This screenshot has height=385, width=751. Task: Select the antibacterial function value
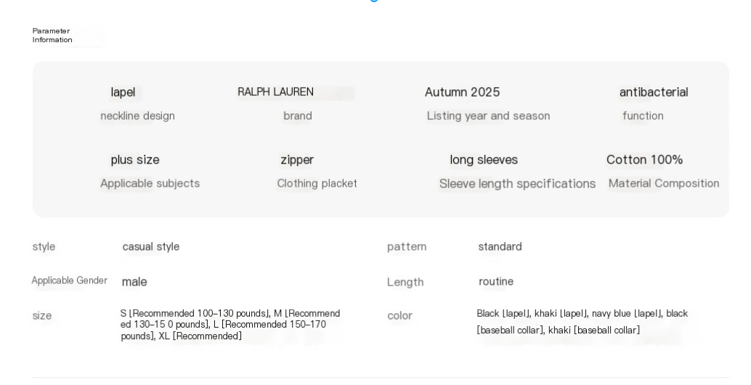[653, 92]
